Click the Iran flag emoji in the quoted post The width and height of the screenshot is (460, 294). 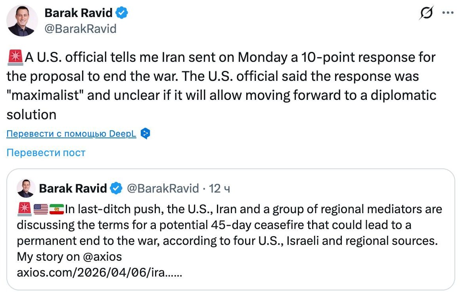click(56, 208)
